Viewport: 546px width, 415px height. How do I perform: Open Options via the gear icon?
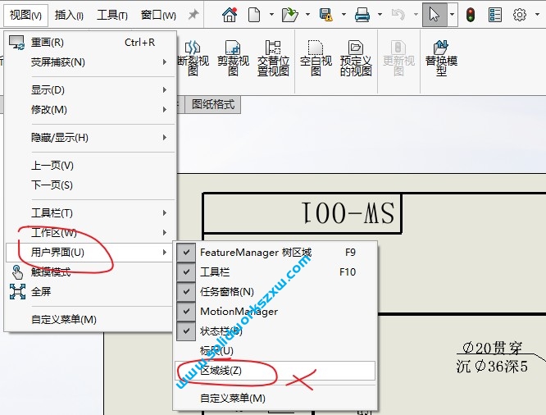(520, 15)
